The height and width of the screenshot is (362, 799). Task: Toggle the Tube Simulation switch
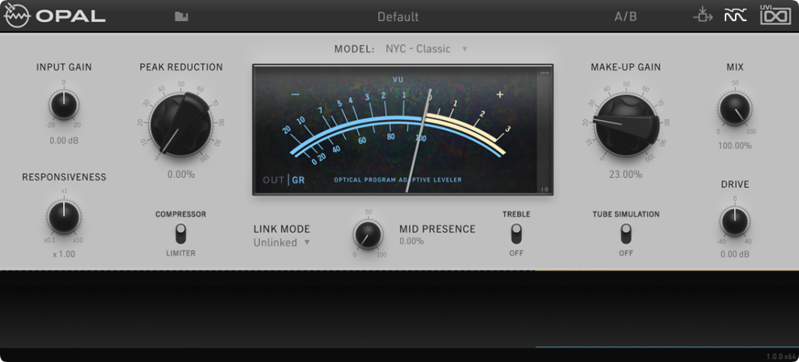point(626,233)
